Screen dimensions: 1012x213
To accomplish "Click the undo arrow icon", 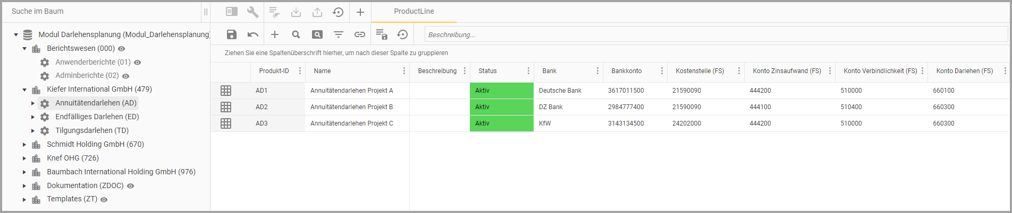I will coord(253,34).
